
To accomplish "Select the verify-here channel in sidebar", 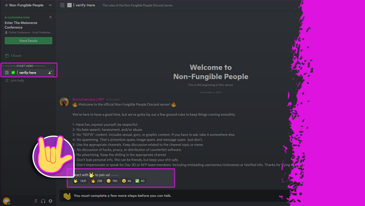I will 28,72.
